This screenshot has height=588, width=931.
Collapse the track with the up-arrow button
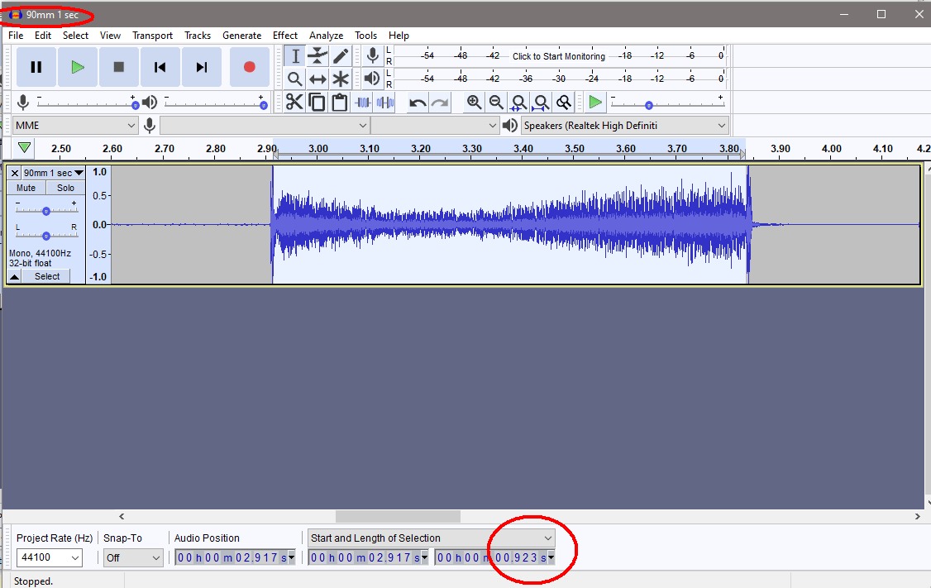click(x=14, y=276)
